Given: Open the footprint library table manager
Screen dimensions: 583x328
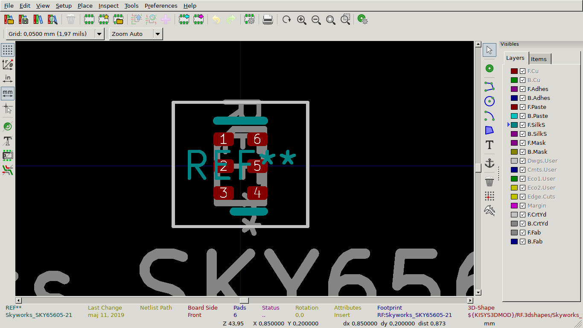Looking at the screenshot, I should pos(38,19).
